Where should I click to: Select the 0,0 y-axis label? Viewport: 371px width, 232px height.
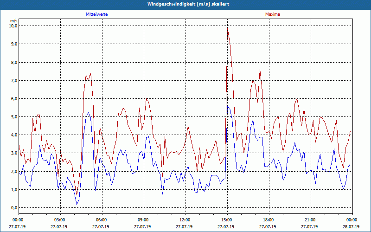click(13, 207)
